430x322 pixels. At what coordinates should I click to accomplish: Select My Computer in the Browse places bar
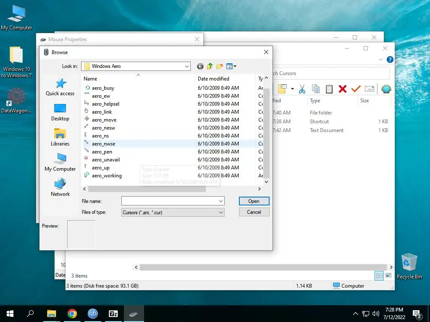click(x=60, y=162)
